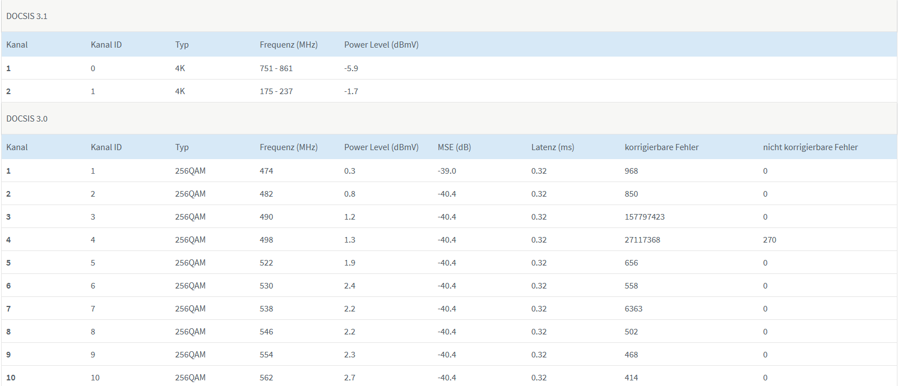Select the 522 frequency cell
Image resolution: width=898 pixels, height=386 pixels.
(x=266, y=263)
